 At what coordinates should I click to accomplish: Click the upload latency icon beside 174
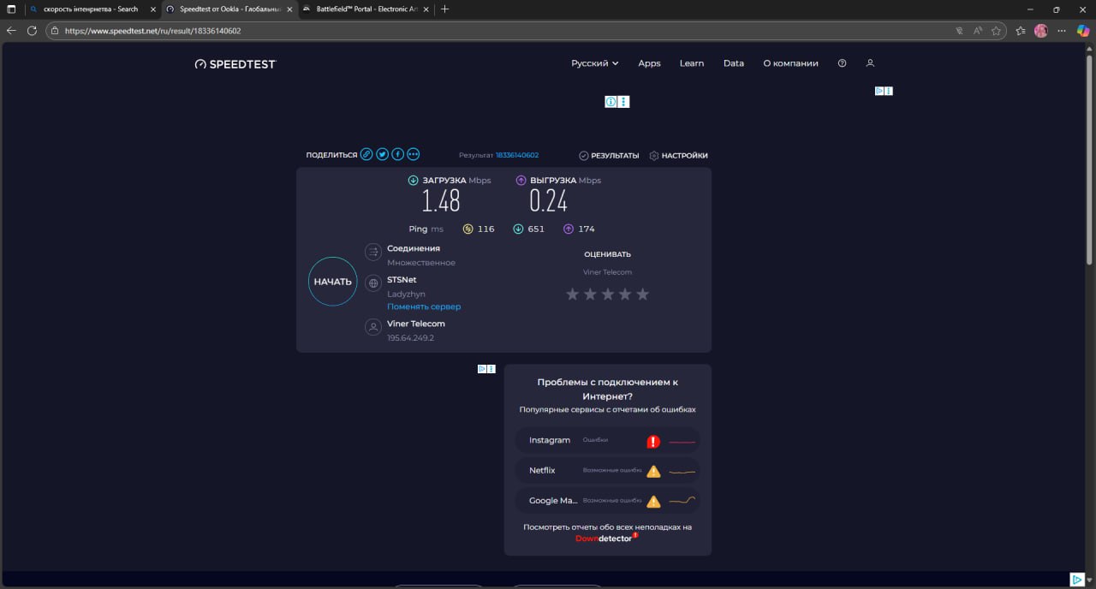tap(569, 229)
